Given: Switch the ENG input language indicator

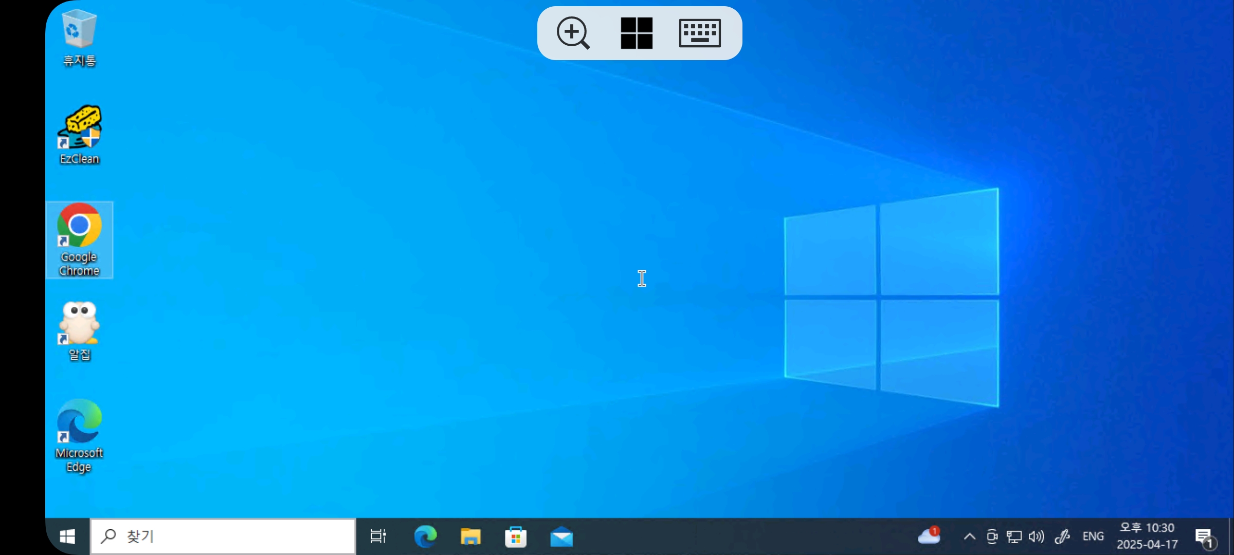Looking at the screenshot, I should [1093, 536].
